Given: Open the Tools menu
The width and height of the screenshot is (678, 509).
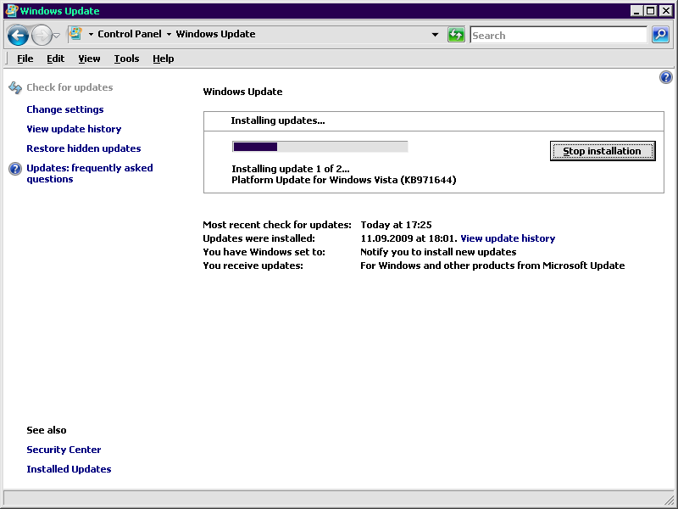Looking at the screenshot, I should (126, 59).
